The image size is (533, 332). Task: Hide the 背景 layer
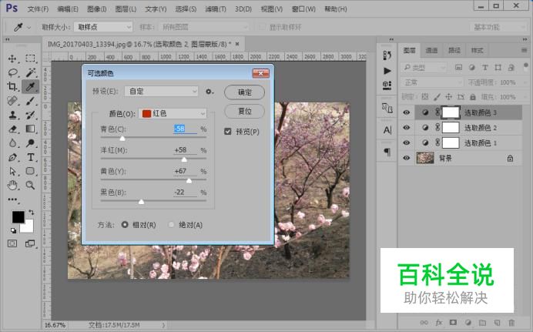406,158
